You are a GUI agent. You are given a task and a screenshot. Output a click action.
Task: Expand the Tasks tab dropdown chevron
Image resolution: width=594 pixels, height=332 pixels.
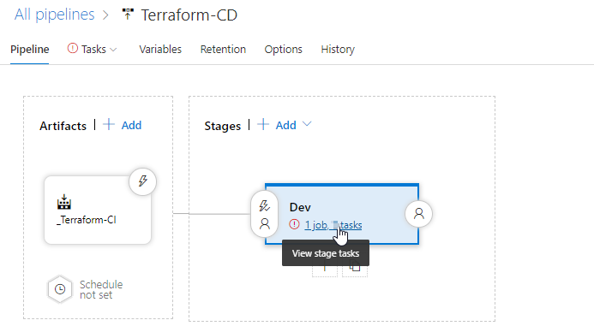coord(113,50)
